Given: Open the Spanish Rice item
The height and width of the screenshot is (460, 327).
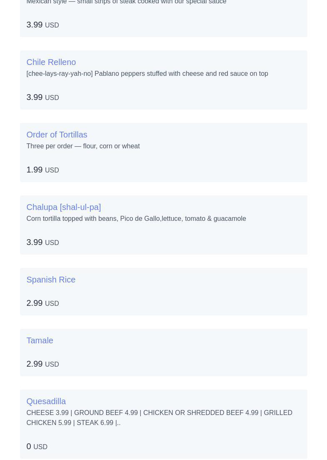Looking at the screenshot, I should click(51, 280).
